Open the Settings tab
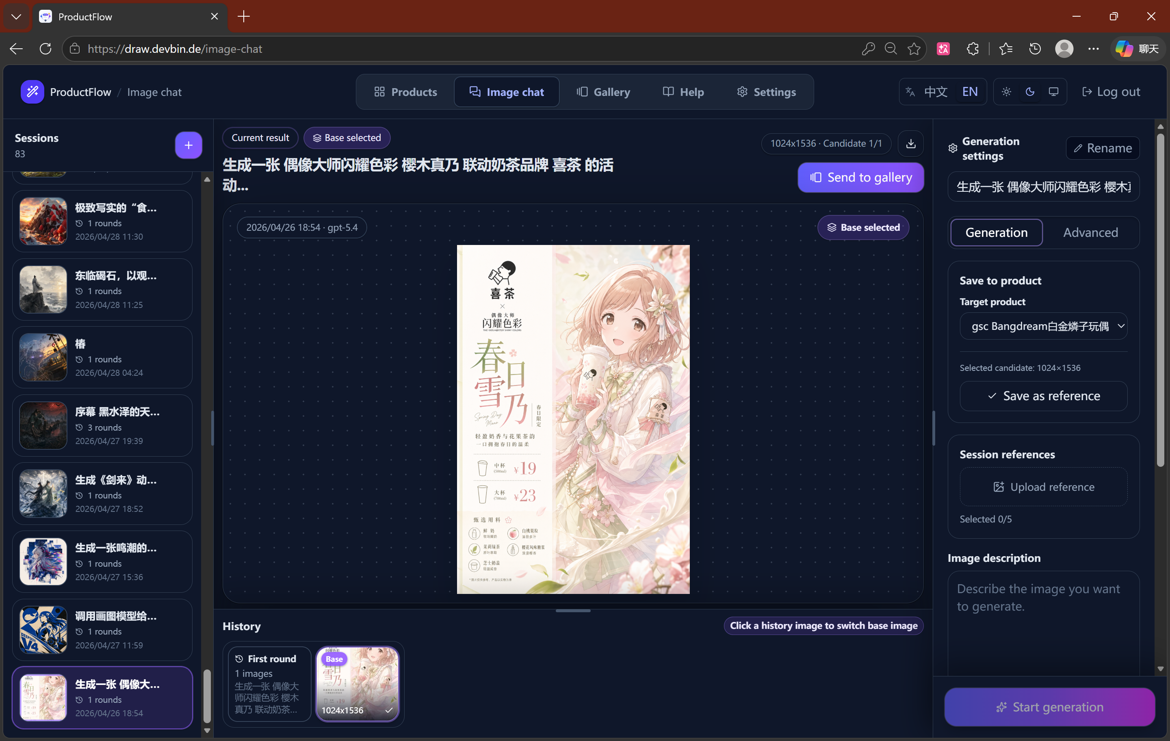This screenshot has width=1170, height=741. pyautogui.click(x=766, y=92)
